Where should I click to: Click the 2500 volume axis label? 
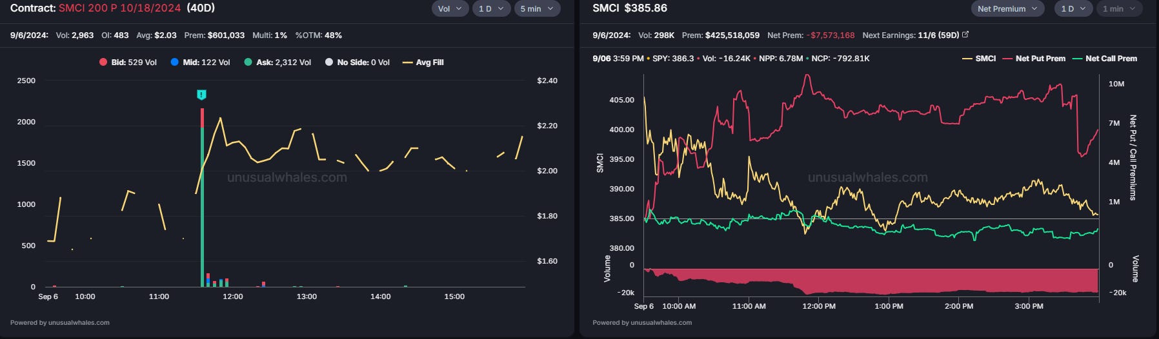click(26, 81)
